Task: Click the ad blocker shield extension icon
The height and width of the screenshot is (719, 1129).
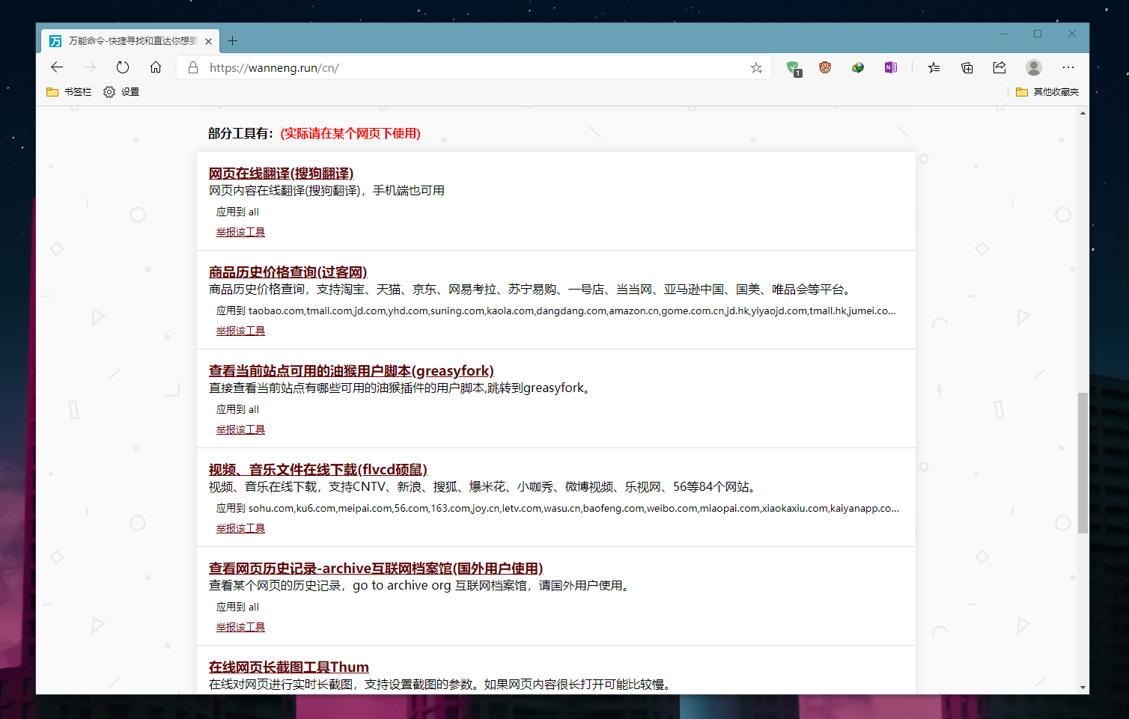Action: [794, 67]
